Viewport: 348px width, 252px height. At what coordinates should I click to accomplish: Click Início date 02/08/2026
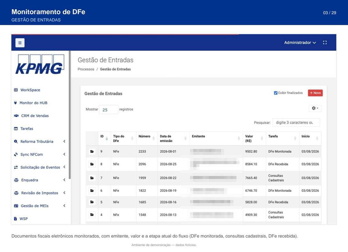[x=310, y=215]
